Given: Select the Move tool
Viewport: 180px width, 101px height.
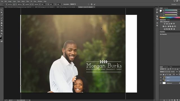Looking at the screenshot, I should [x=2, y=10].
